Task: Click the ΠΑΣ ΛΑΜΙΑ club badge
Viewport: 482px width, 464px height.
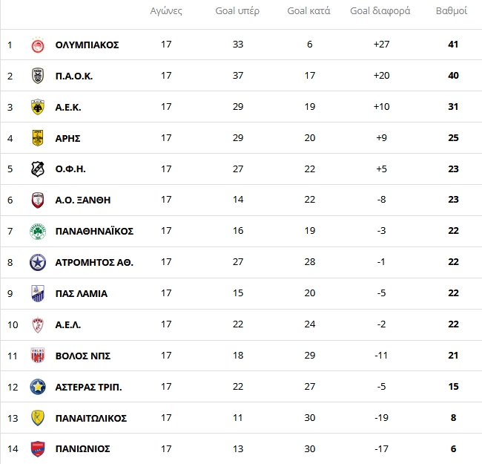Action: click(38, 293)
